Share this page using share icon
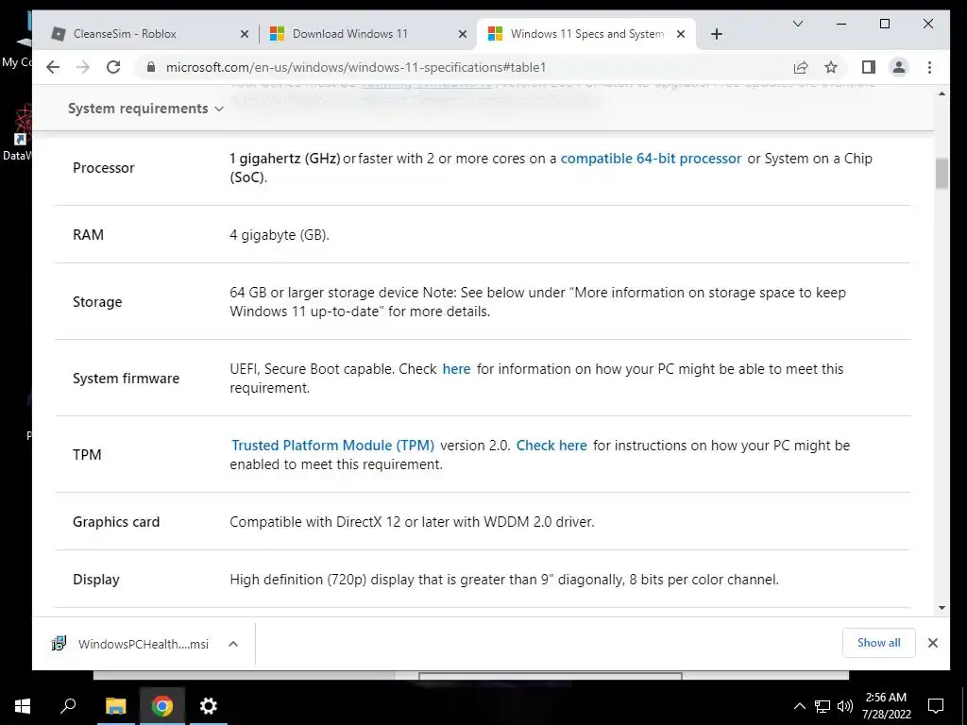This screenshot has height=725, width=967. (x=801, y=67)
